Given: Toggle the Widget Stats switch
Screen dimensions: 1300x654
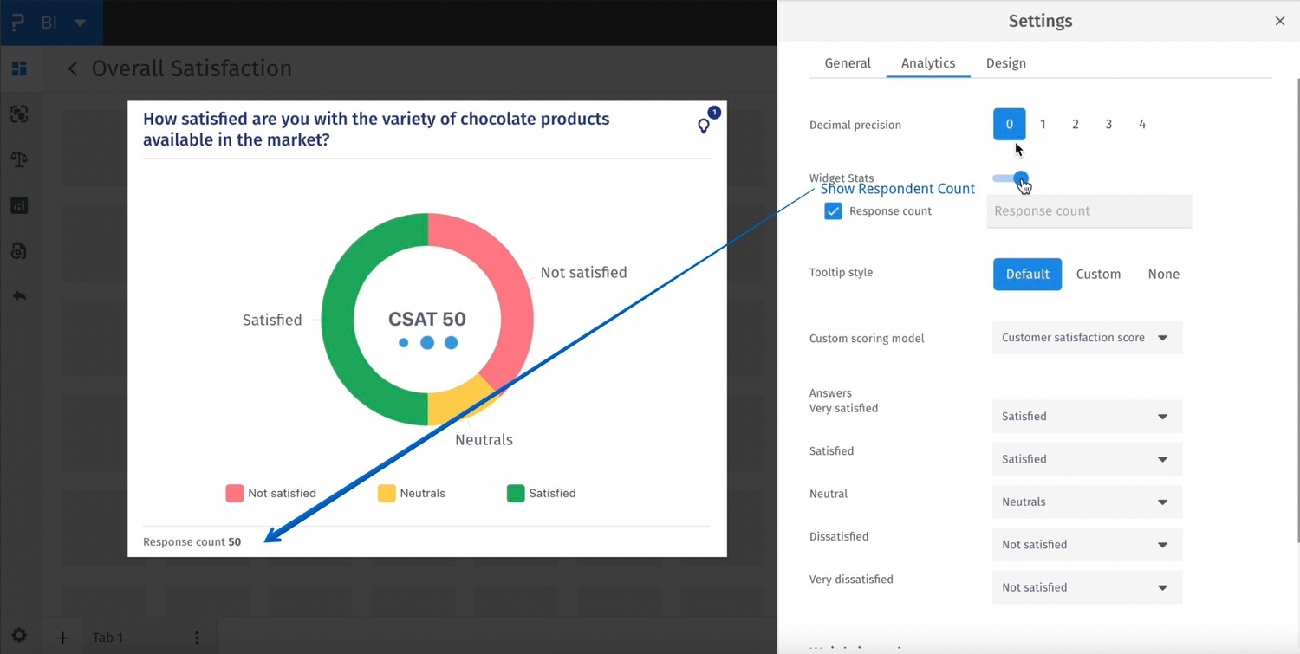Looking at the screenshot, I should click(x=1011, y=178).
